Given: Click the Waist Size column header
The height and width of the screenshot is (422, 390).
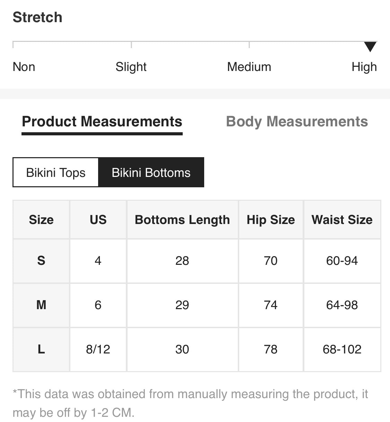Looking at the screenshot, I should (x=342, y=219).
